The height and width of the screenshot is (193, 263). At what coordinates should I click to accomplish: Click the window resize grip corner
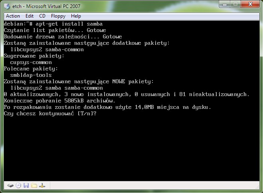pos(257,187)
